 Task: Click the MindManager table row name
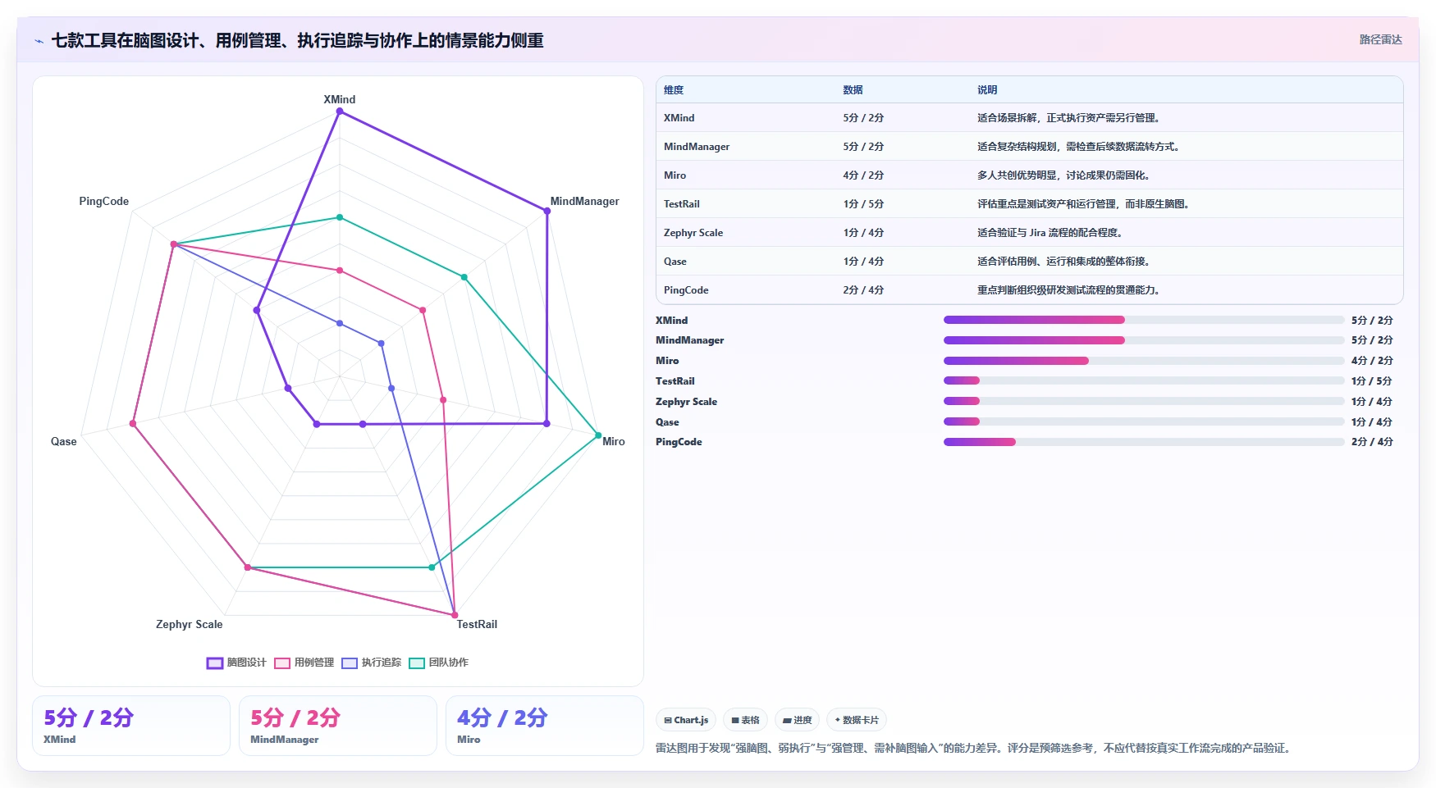tap(697, 147)
